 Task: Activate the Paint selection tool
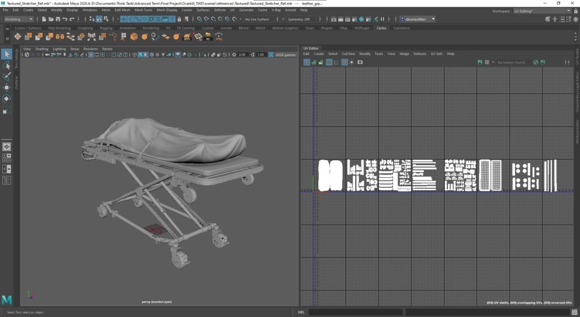[6, 76]
